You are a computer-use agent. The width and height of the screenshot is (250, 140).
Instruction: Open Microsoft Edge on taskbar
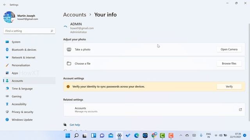[x=136, y=136]
